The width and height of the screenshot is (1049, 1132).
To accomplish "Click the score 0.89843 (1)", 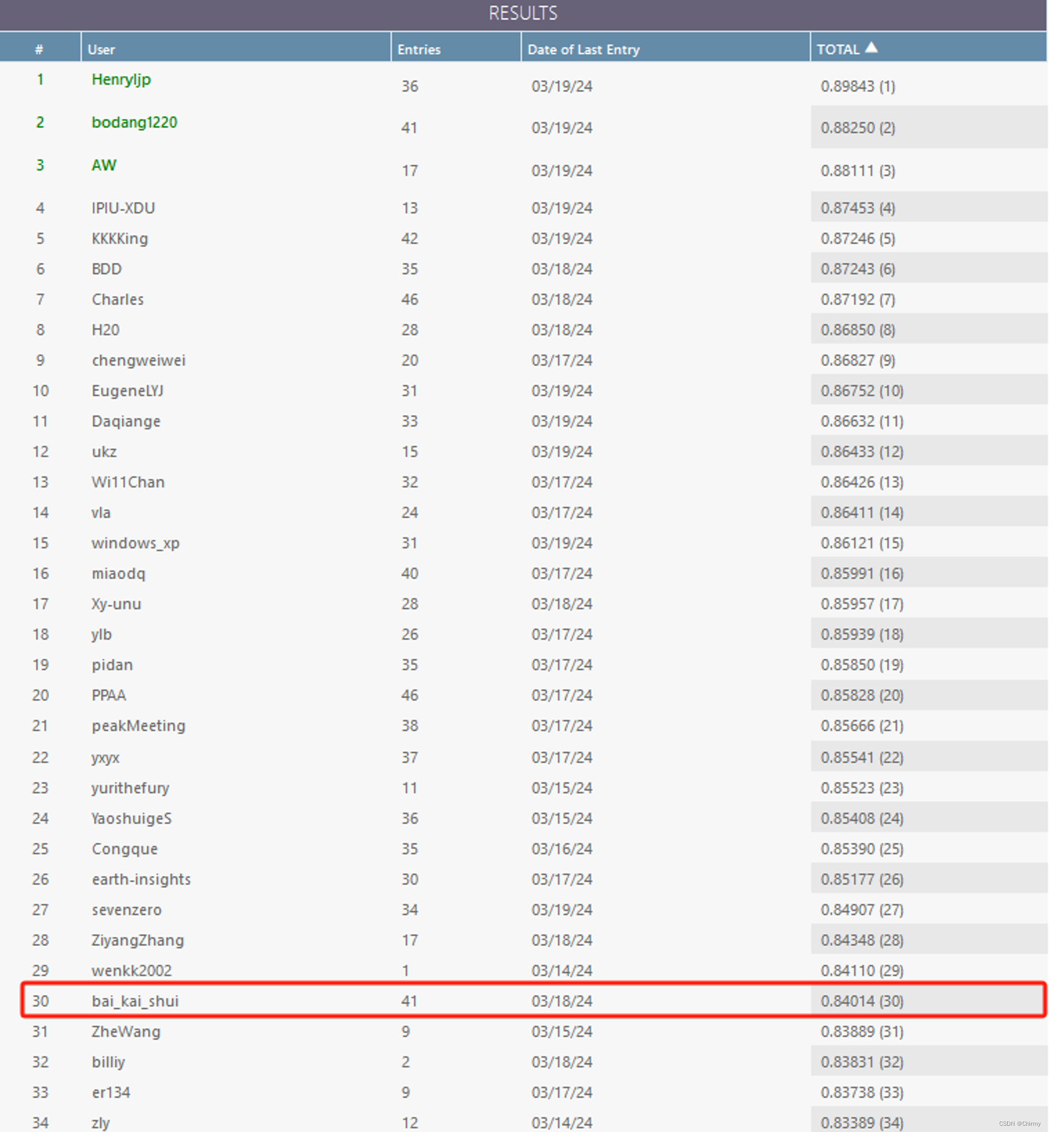I will (858, 87).
